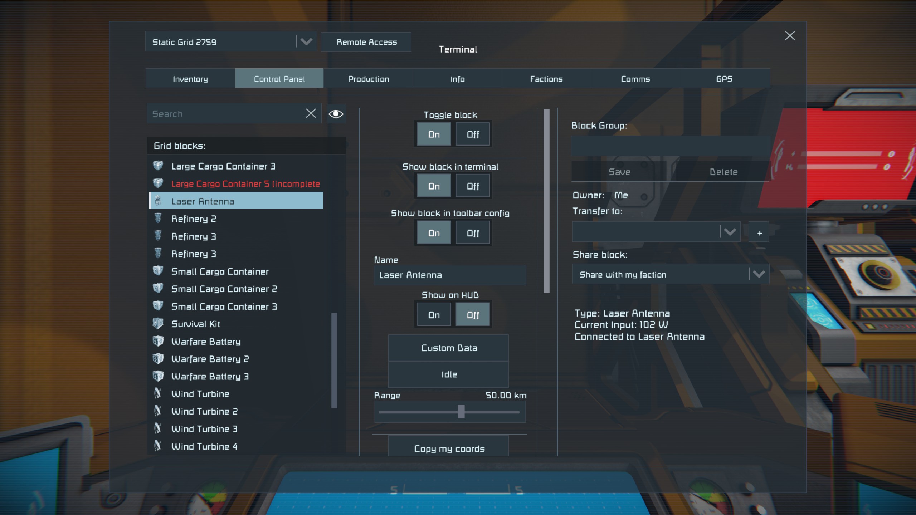Click the Remote Access button
Viewport: 916px width, 515px height.
(x=366, y=42)
